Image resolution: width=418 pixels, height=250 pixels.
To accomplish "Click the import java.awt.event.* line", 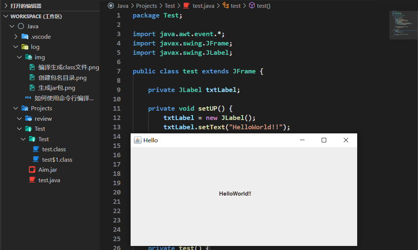I will [x=179, y=34].
